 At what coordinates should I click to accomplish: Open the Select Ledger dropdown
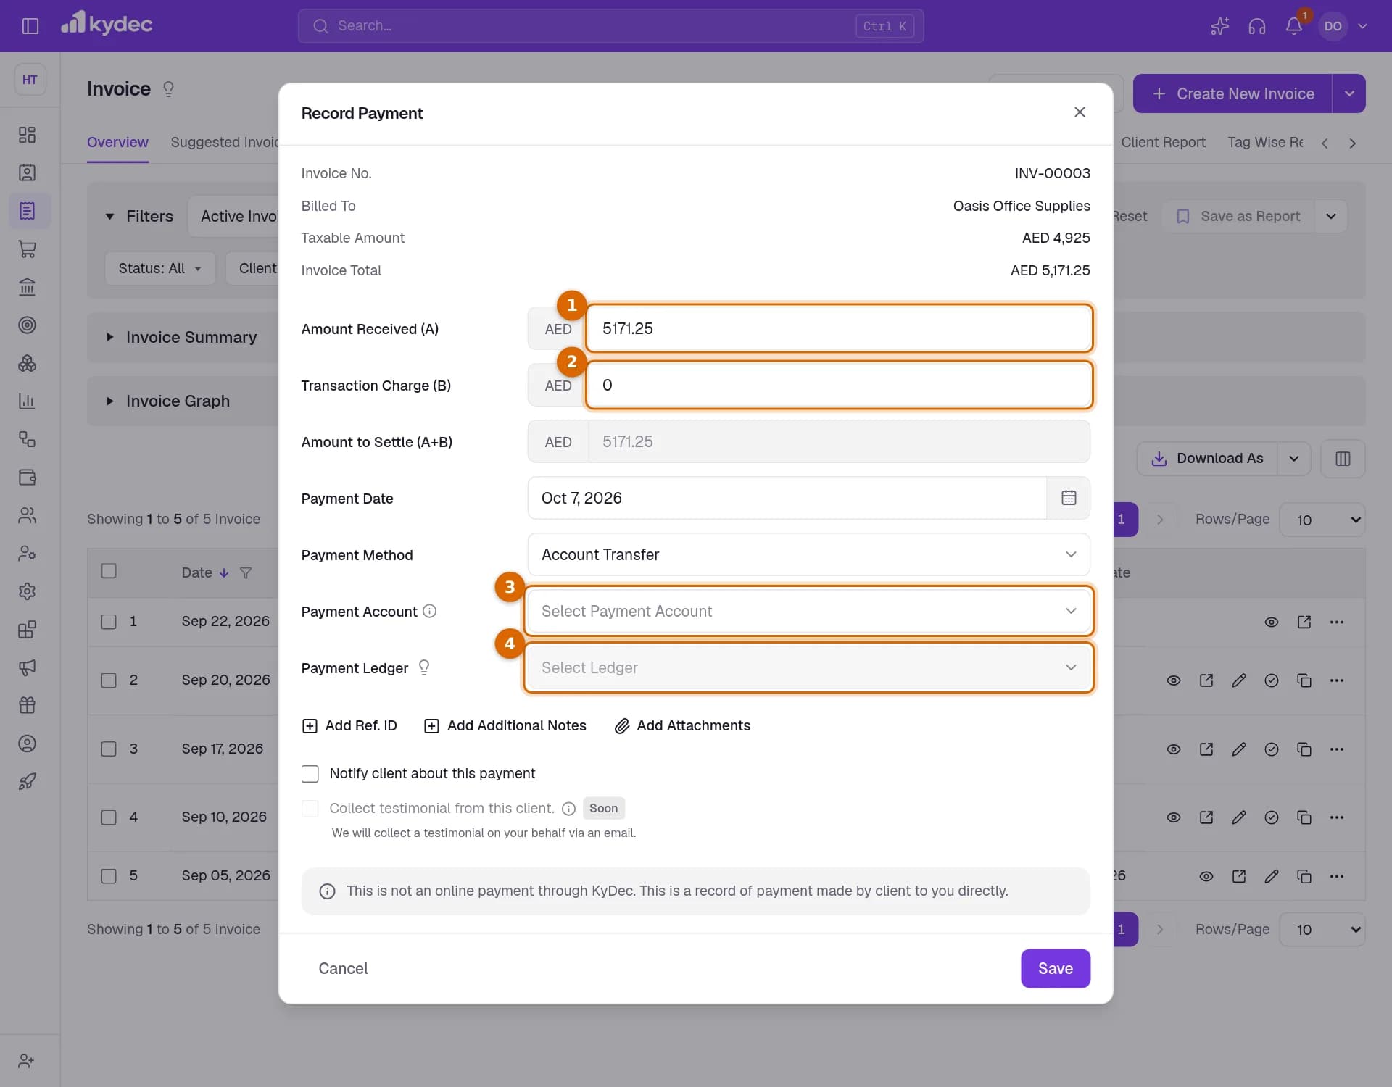point(808,667)
